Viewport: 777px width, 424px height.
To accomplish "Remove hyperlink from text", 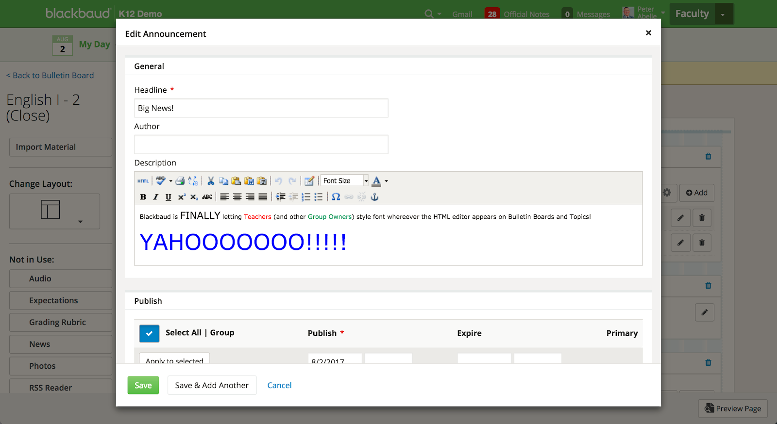I will point(362,197).
